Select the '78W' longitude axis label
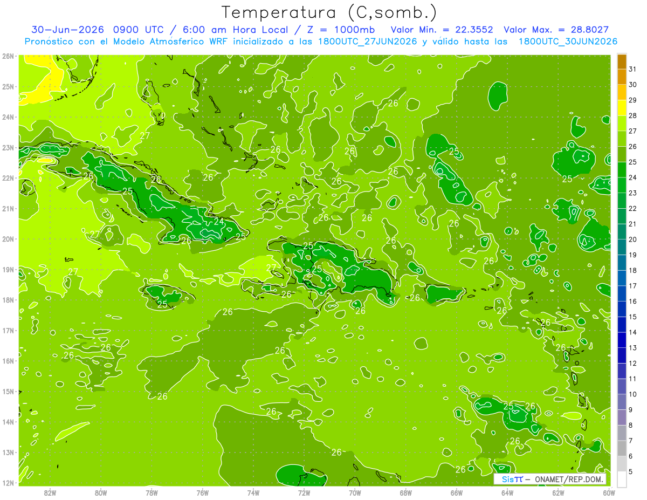The height and width of the screenshot is (500, 647). tap(152, 492)
